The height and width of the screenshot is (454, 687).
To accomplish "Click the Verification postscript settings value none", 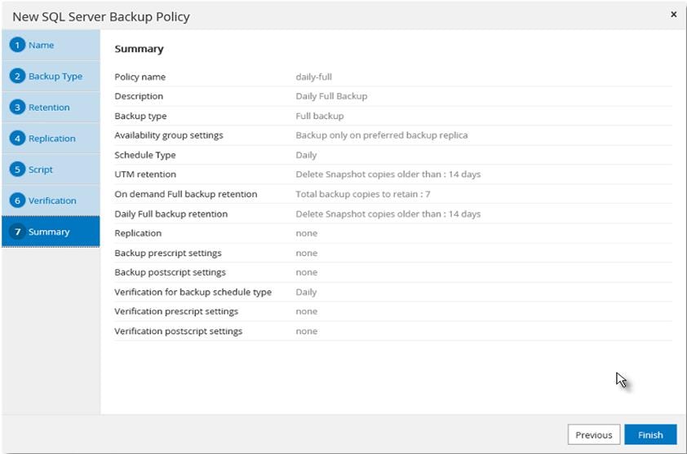I will tap(307, 331).
